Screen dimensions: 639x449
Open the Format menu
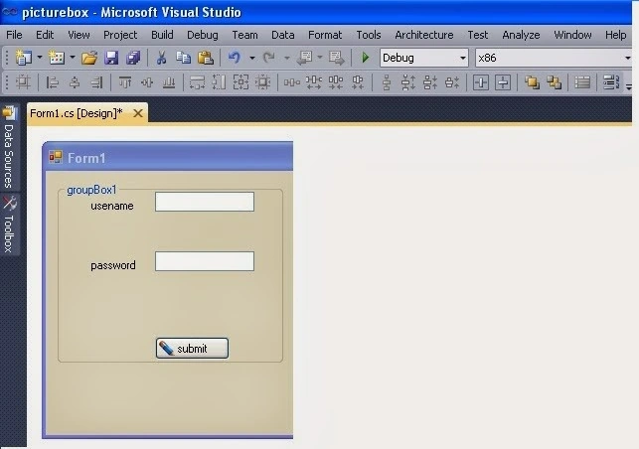point(325,35)
